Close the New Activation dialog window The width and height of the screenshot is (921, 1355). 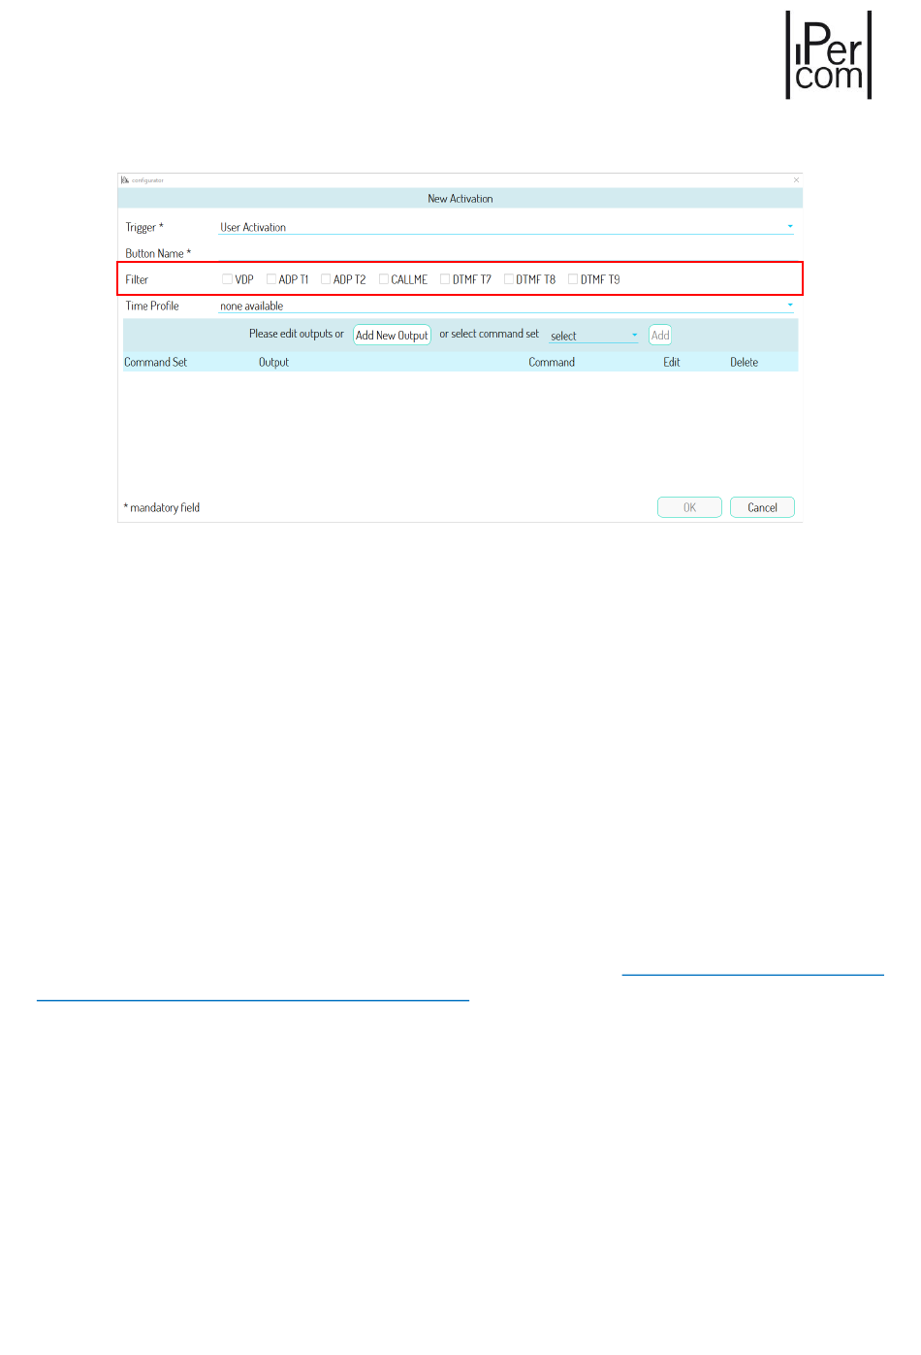tap(797, 180)
